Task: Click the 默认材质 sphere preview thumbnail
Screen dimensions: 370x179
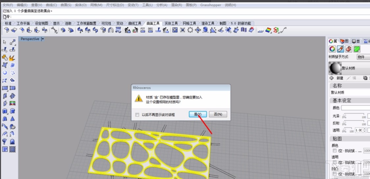Action: point(335,68)
